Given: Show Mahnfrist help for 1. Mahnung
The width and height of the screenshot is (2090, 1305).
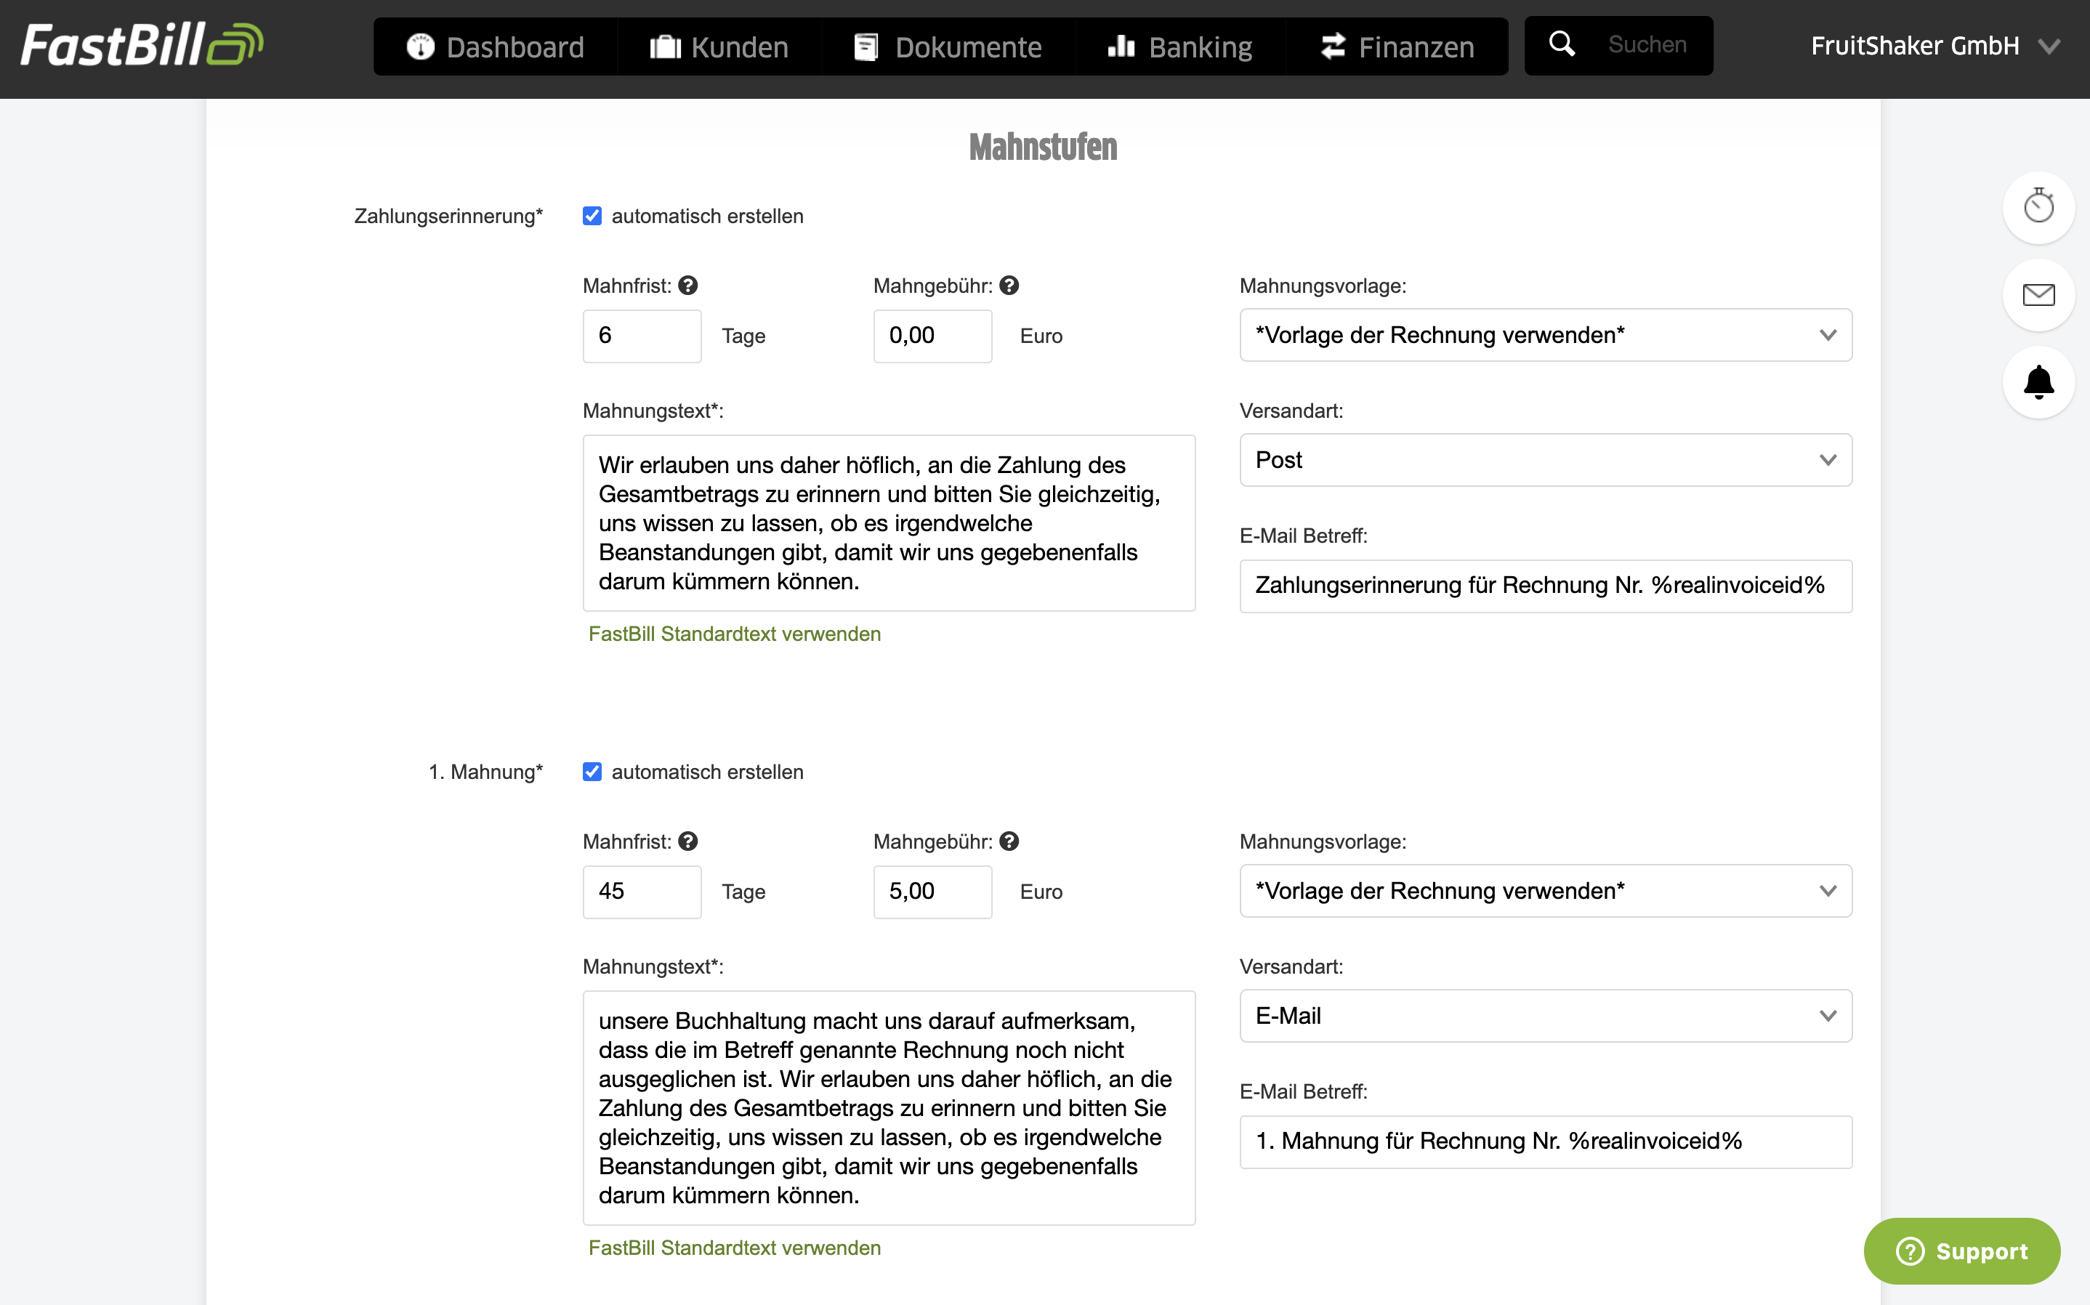Looking at the screenshot, I should (687, 841).
